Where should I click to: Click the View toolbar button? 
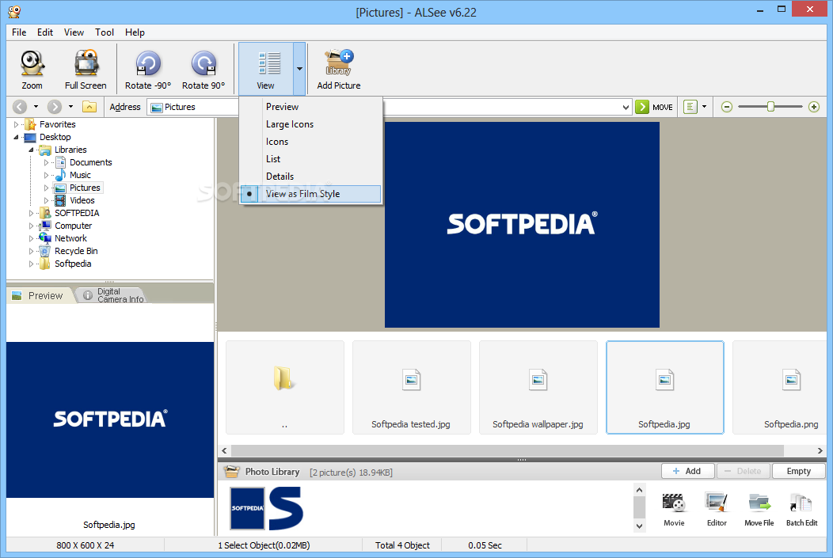pos(265,70)
